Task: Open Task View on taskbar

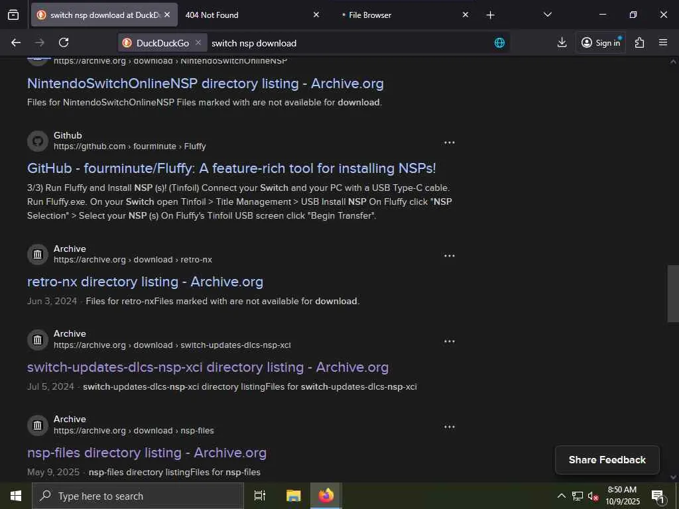Action: click(x=259, y=496)
